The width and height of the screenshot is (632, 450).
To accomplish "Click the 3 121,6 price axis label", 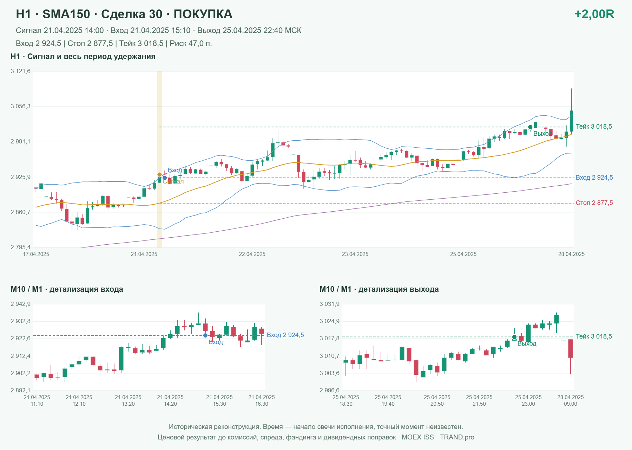I will (x=21, y=71).
